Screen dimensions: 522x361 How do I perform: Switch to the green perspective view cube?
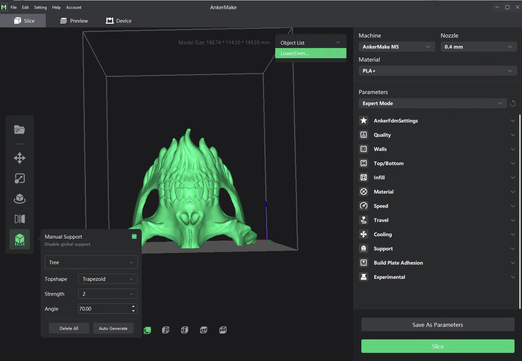pos(147,330)
